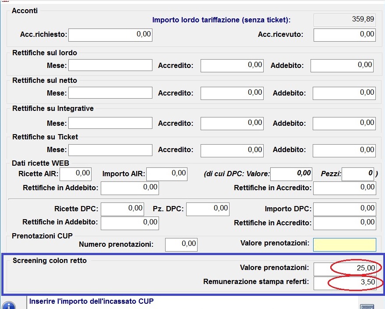Click the Importo DPC field
The height and width of the screenshot is (309, 385).
(344, 210)
